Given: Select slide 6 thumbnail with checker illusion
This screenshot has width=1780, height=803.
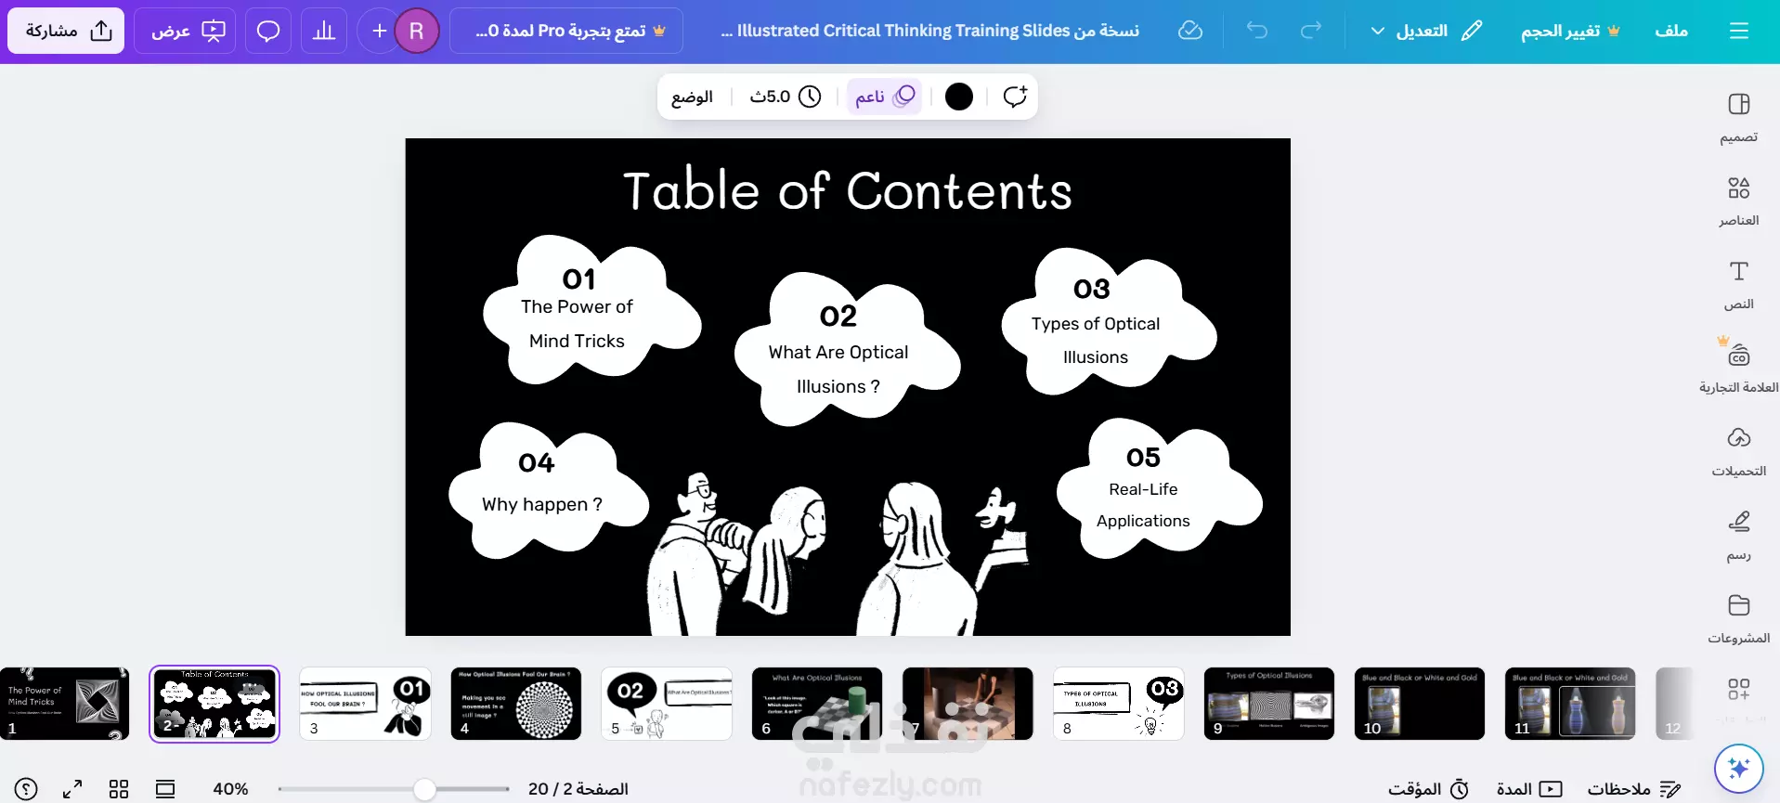Looking at the screenshot, I should [x=817, y=704].
